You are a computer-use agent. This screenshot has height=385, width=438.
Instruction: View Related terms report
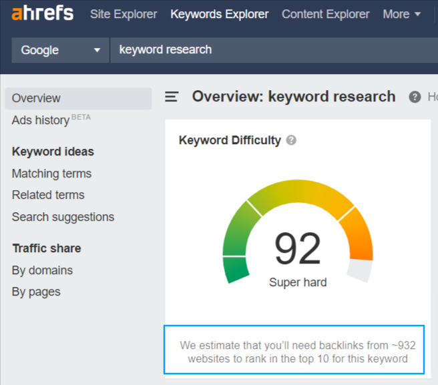[48, 195]
